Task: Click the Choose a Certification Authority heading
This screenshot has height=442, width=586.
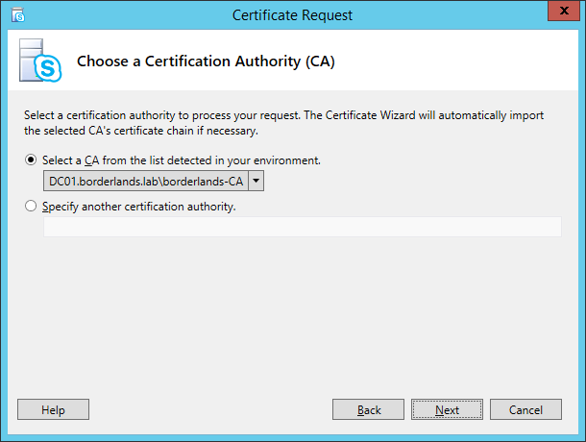Action: point(206,61)
